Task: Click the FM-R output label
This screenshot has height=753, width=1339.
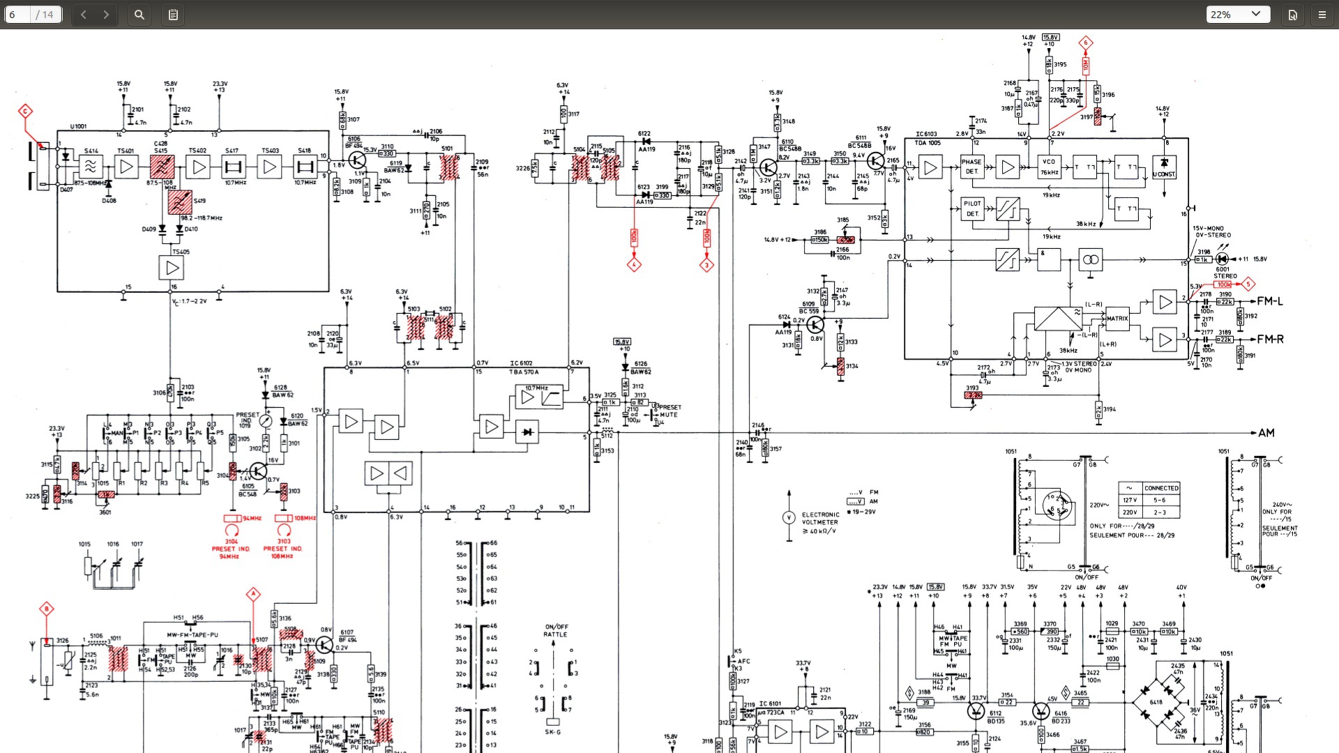Action: coord(1269,340)
